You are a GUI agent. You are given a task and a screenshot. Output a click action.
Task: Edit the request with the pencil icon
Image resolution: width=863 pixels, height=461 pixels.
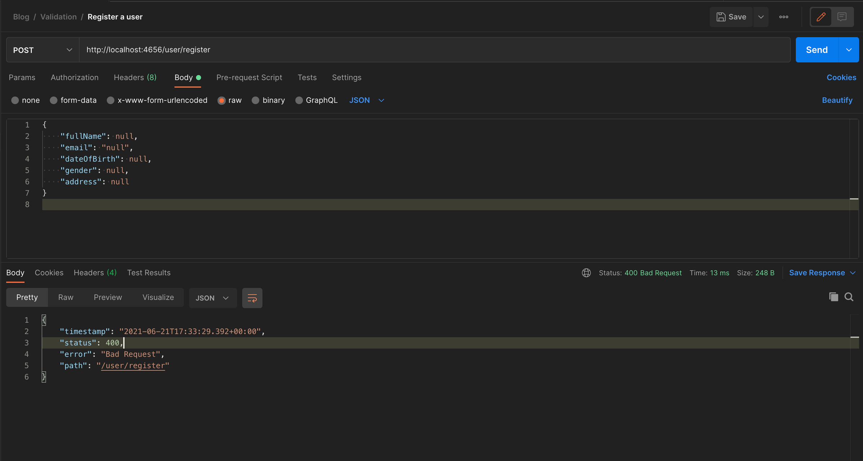click(x=821, y=17)
